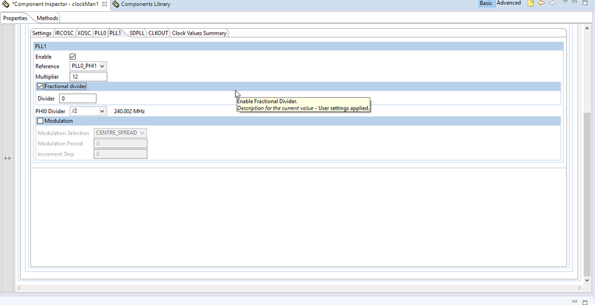This screenshot has height=305, width=595.
Task: Minimize the Component Inspector view
Action: [575, 2]
